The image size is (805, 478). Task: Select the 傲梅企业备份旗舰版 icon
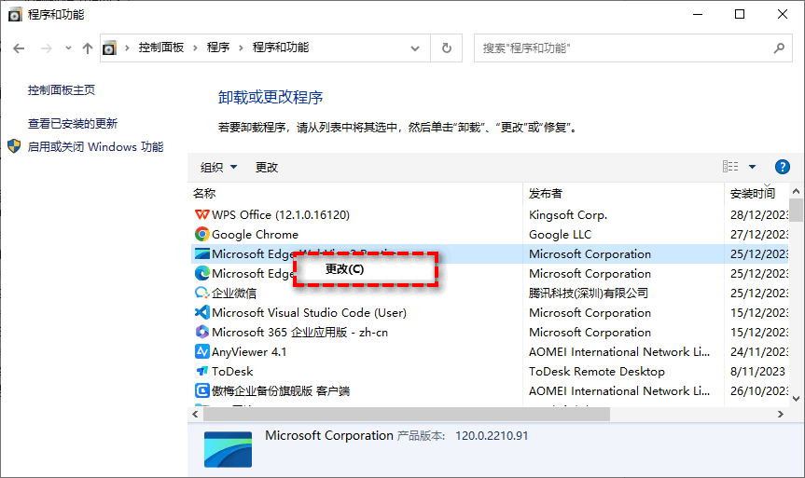tap(202, 390)
